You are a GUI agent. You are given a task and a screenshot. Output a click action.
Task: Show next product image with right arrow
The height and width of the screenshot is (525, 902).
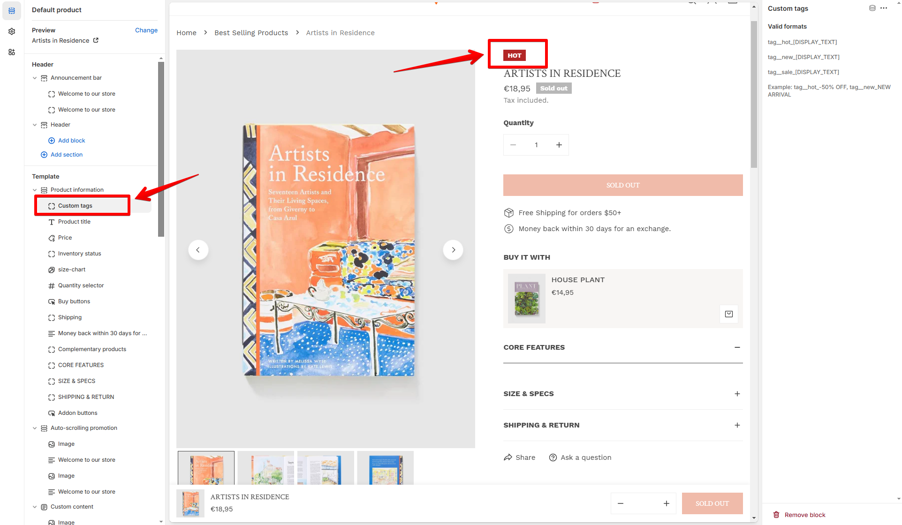(x=453, y=250)
